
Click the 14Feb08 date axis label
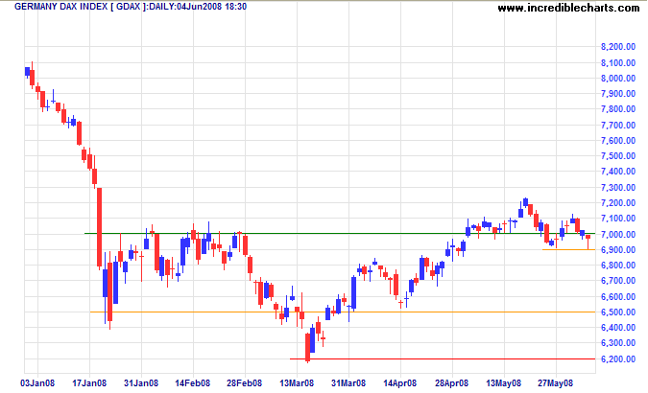tap(193, 383)
